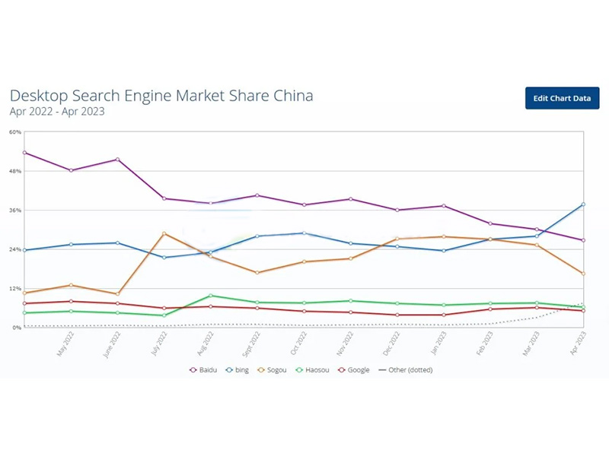The image size is (609, 456).
Task: Toggle the Baidu series in legend
Action: [203, 370]
